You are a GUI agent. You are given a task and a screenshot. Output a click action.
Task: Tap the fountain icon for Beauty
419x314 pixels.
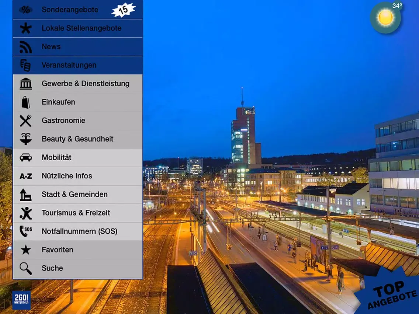(x=26, y=139)
